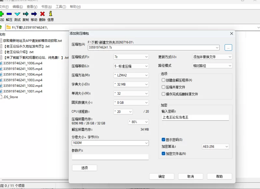
Task: Open 加密算法 dropdown showing AES-256
Action: [215, 146]
